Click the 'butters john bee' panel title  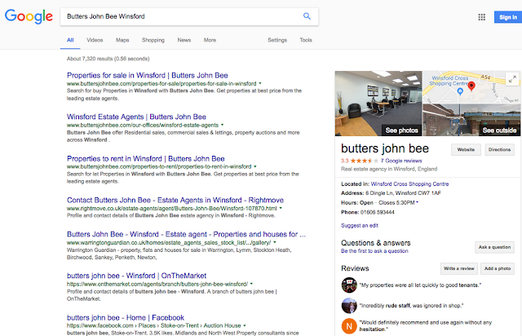point(385,148)
